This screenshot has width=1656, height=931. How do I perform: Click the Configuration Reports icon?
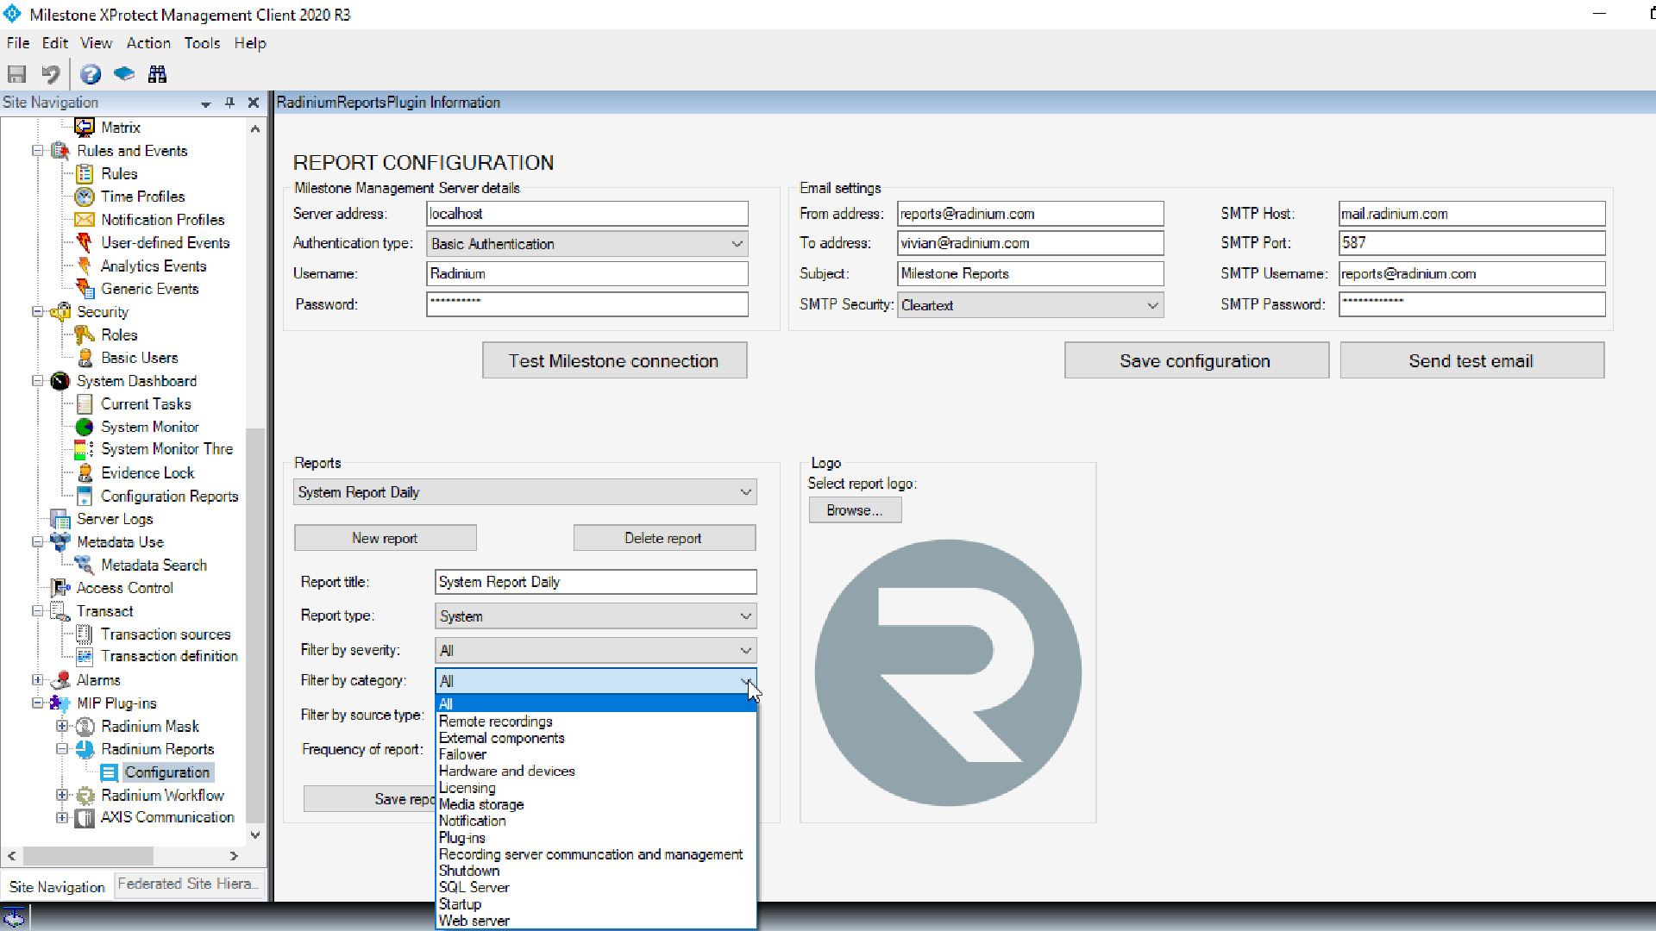click(85, 496)
